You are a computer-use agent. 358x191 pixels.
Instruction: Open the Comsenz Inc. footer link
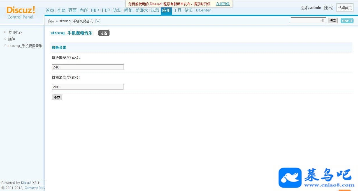click(x=35, y=188)
